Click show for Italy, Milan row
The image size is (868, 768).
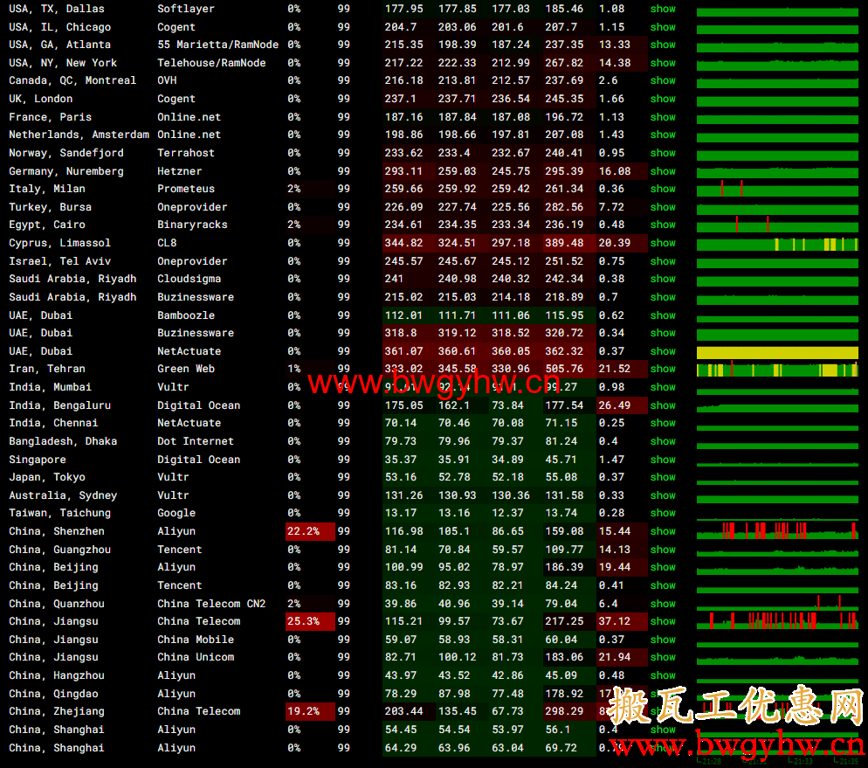[x=663, y=190]
